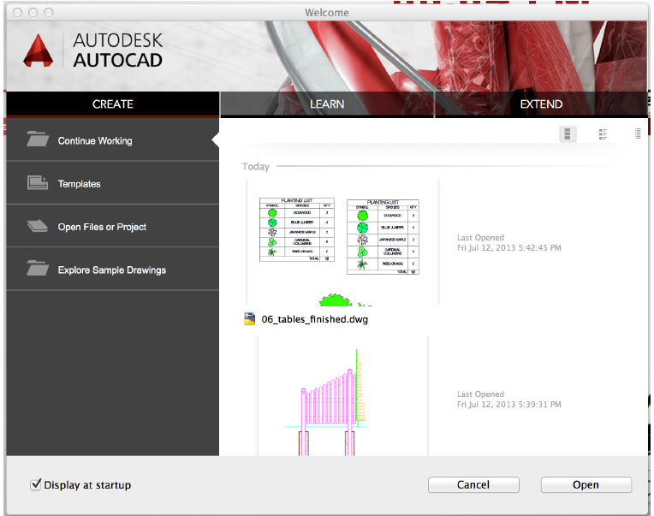Click the 06_tables_finished.dwg file icon
Screen dimensions: 654x516
click(249, 319)
